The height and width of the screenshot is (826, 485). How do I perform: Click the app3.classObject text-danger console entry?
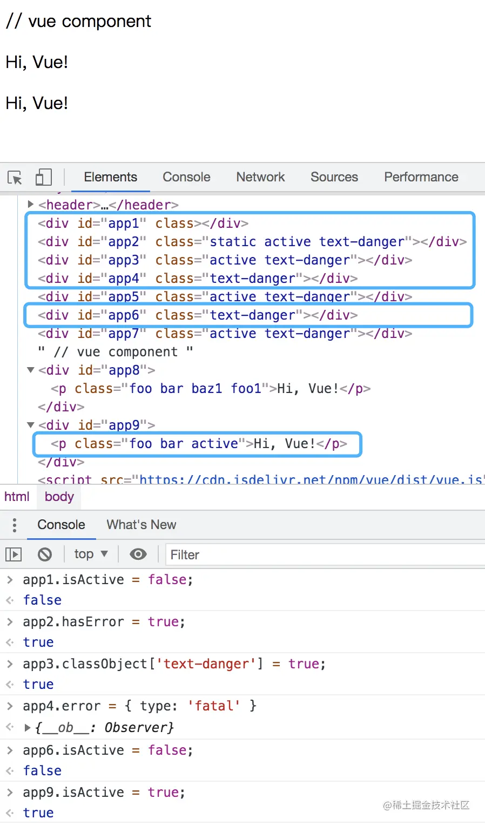(174, 664)
